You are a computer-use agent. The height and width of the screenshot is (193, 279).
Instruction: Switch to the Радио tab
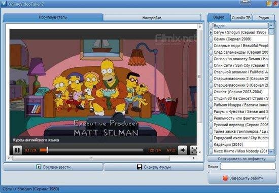pos(264,18)
